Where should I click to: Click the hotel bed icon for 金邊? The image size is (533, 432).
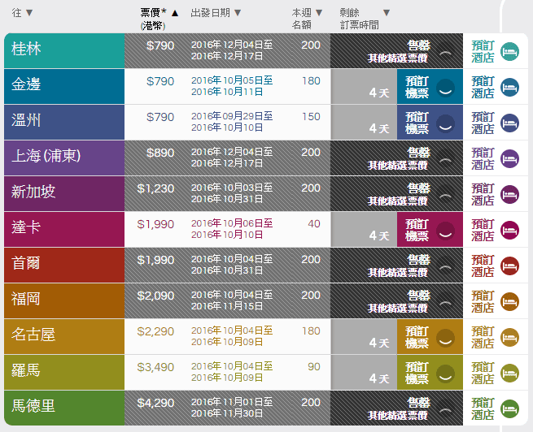(x=509, y=87)
